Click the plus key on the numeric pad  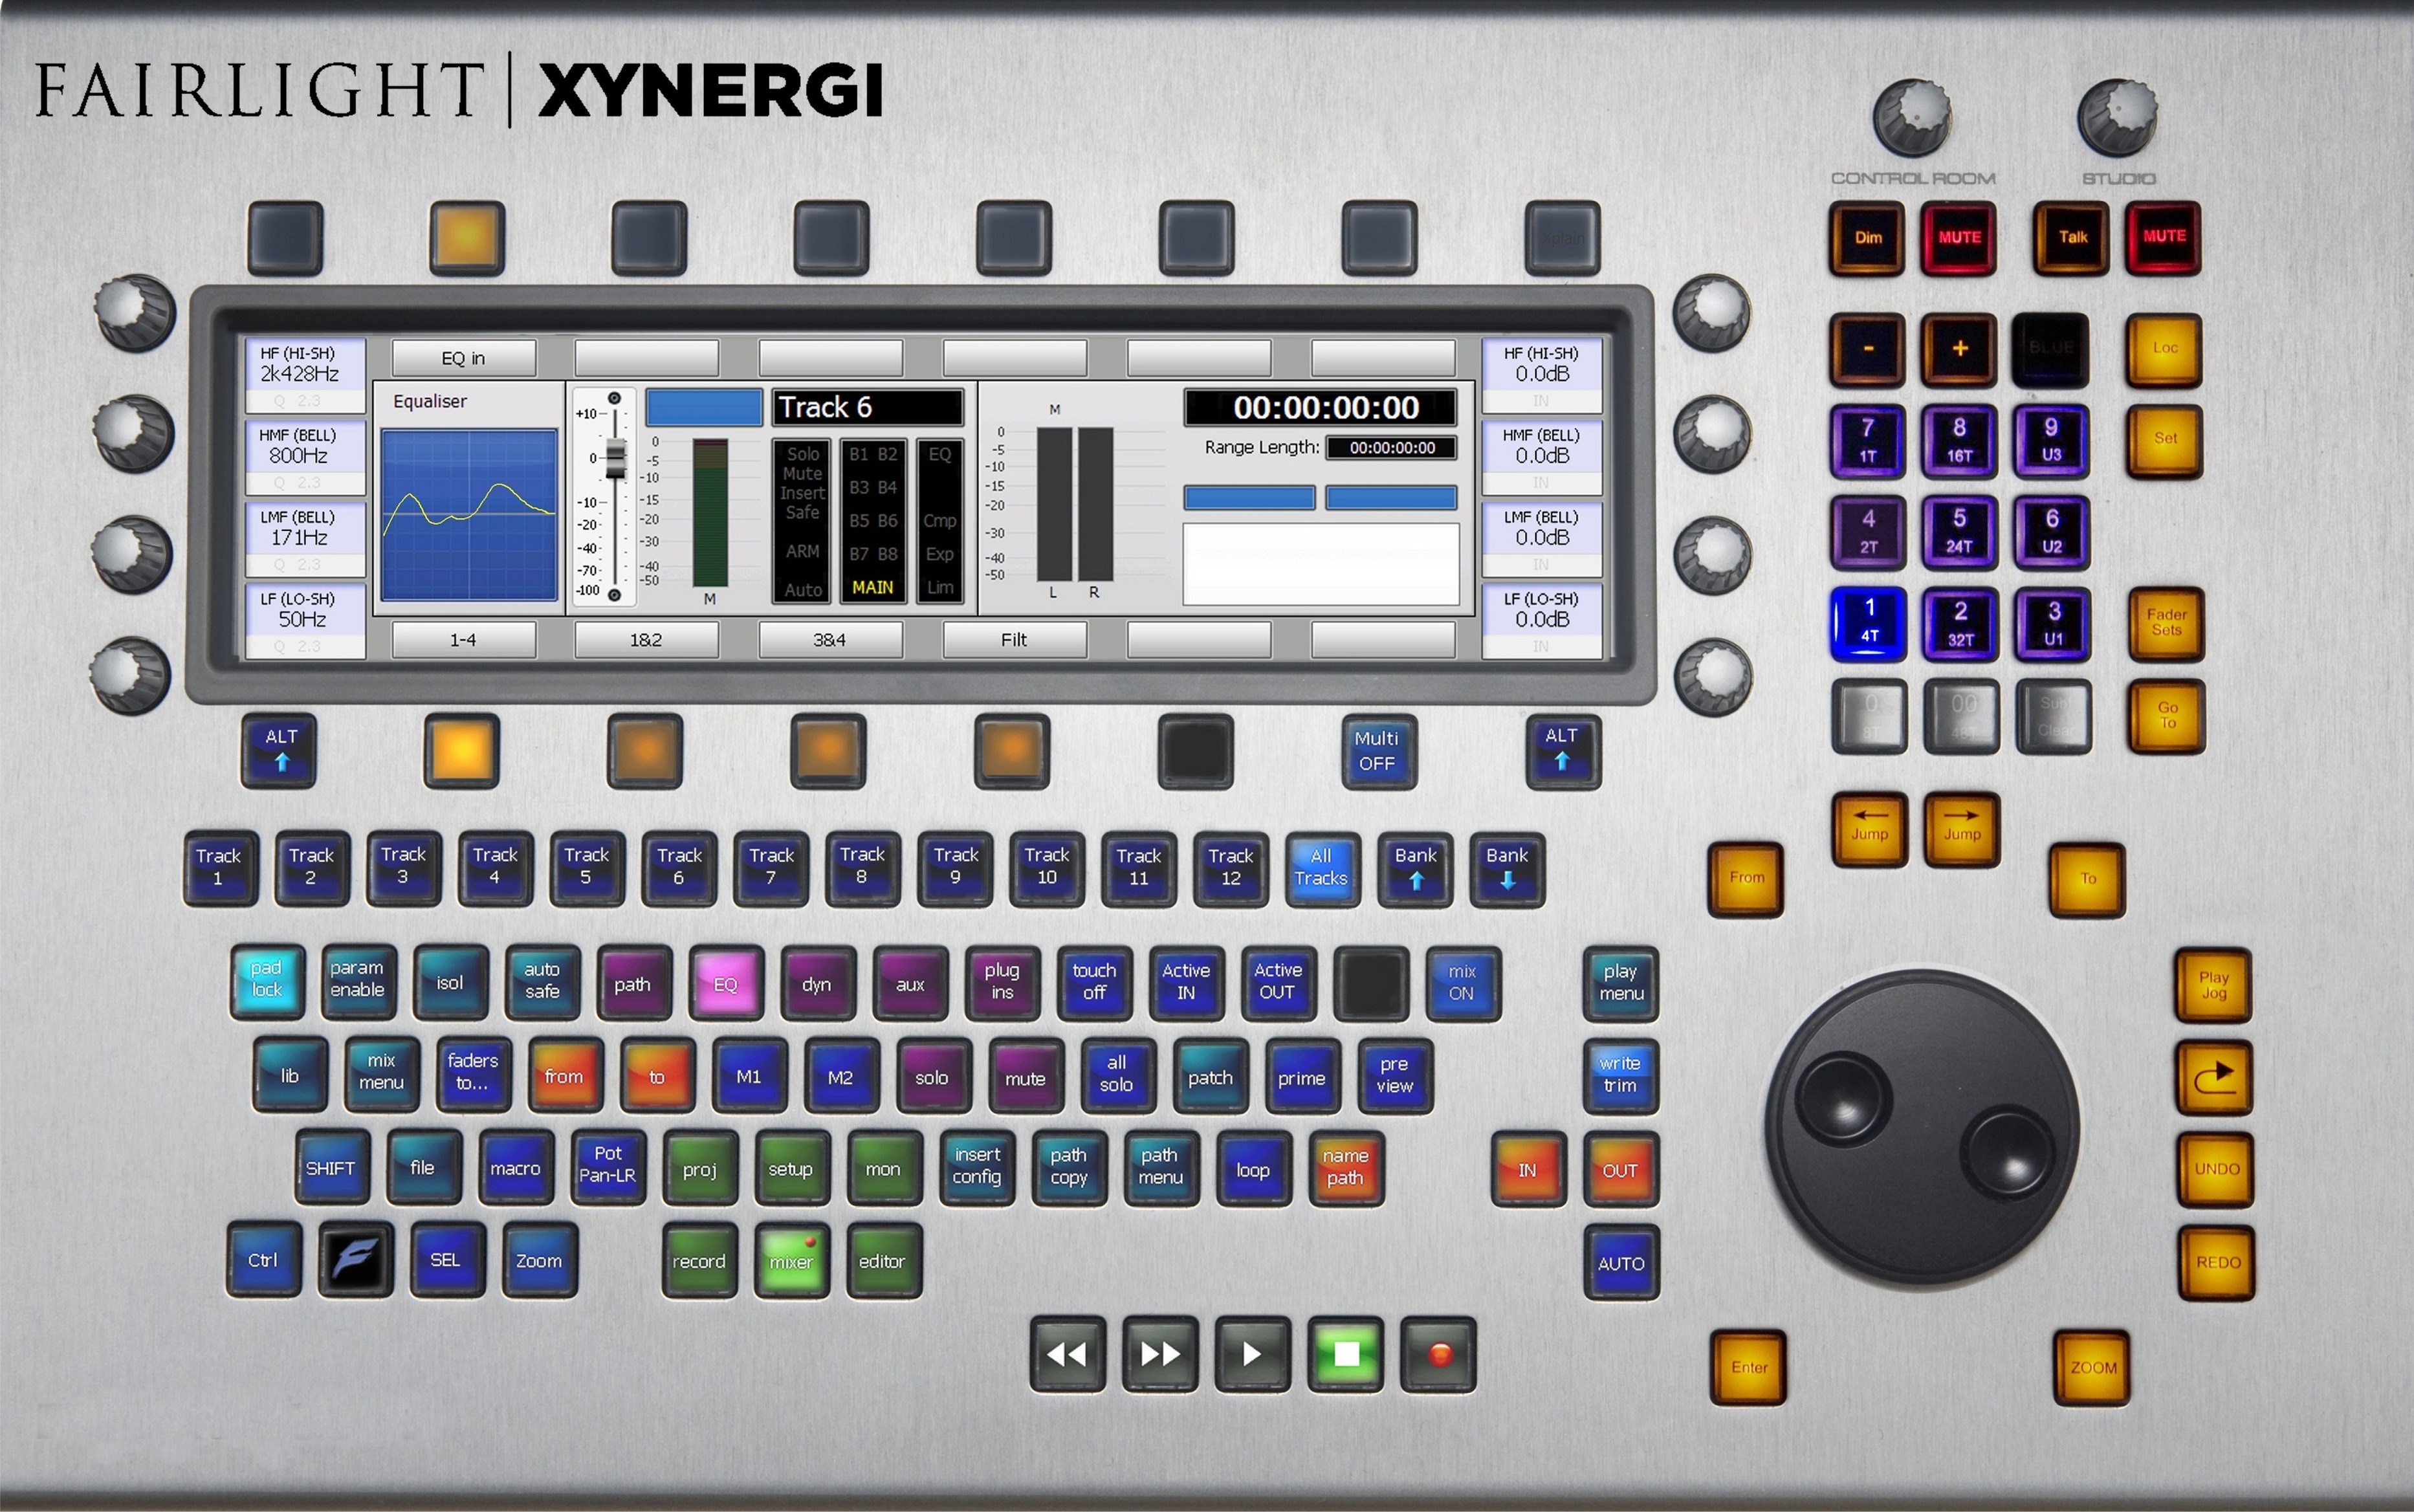point(1959,349)
